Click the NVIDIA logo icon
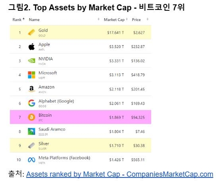Viewport: 216px width, 181px height. [32, 60]
